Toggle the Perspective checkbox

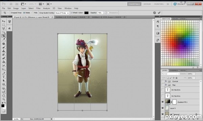click(x=108, y=13)
